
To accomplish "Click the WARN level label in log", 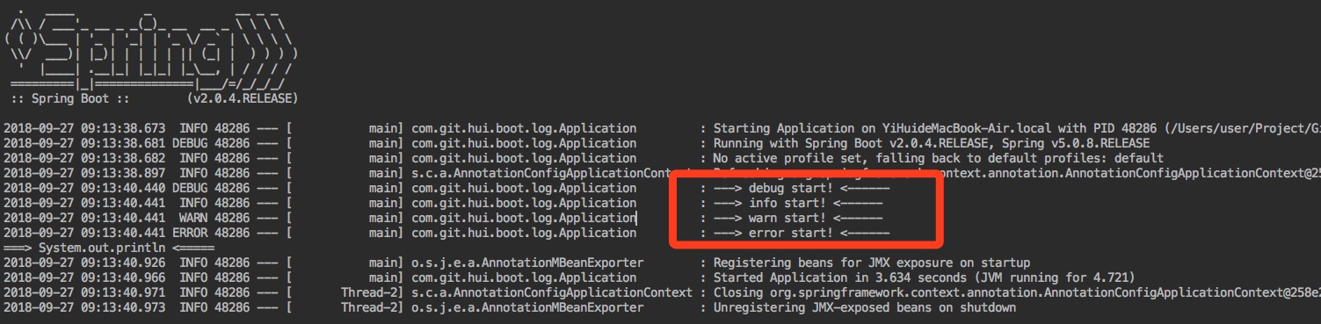I will (x=193, y=218).
